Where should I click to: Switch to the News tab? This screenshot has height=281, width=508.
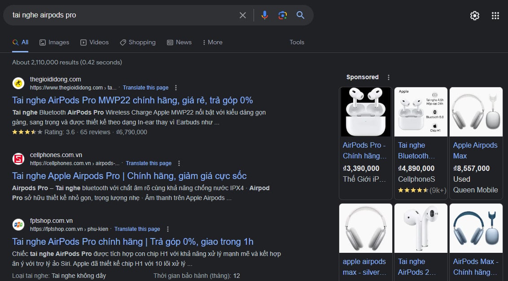coord(179,43)
